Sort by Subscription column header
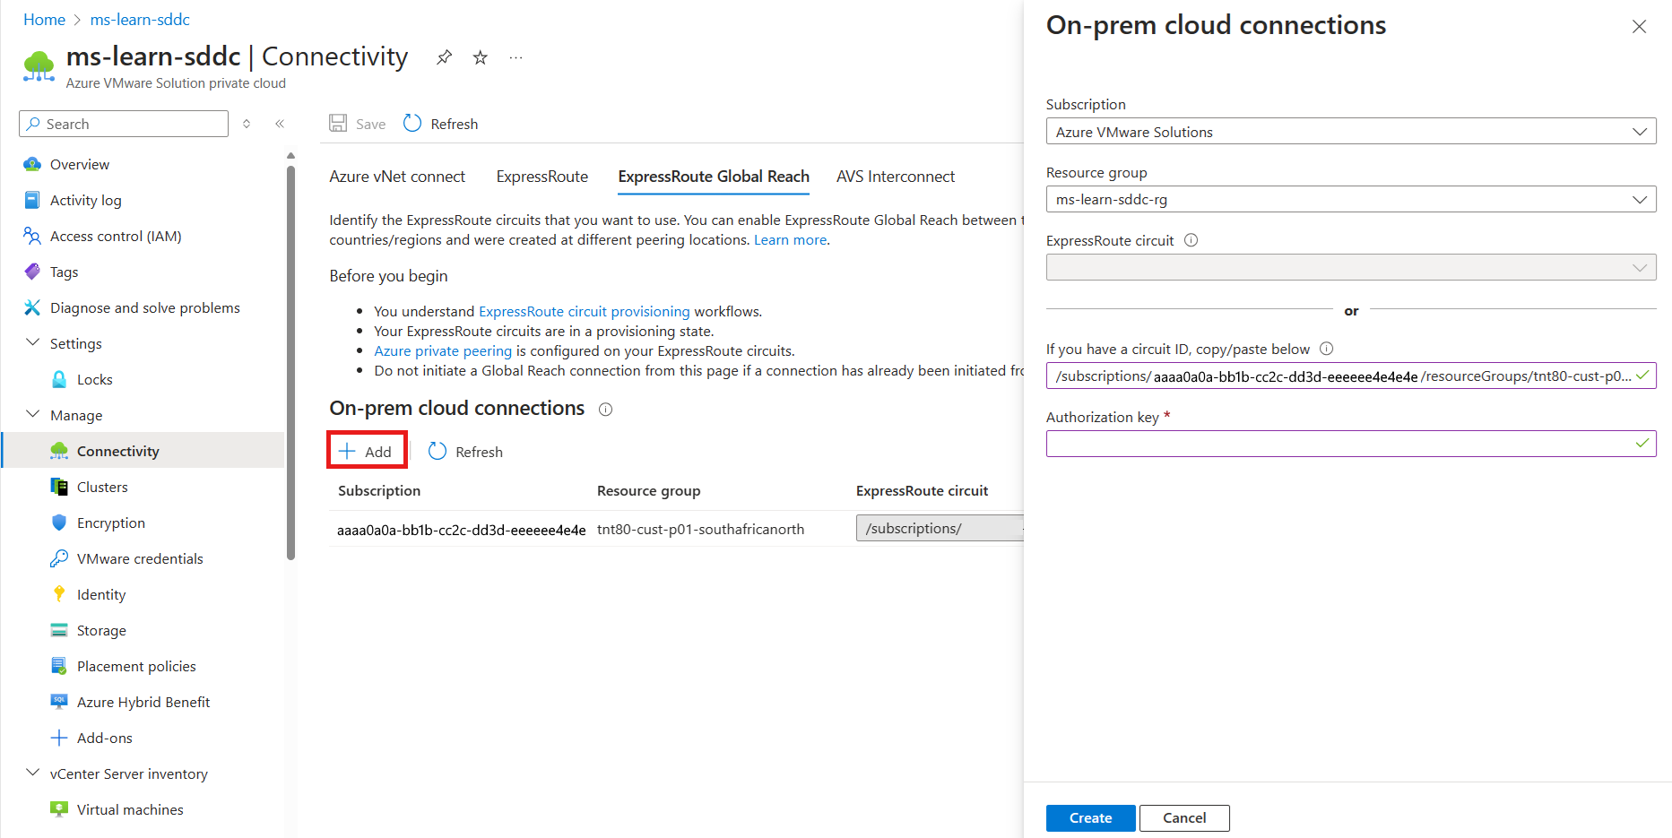 click(379, 491)
